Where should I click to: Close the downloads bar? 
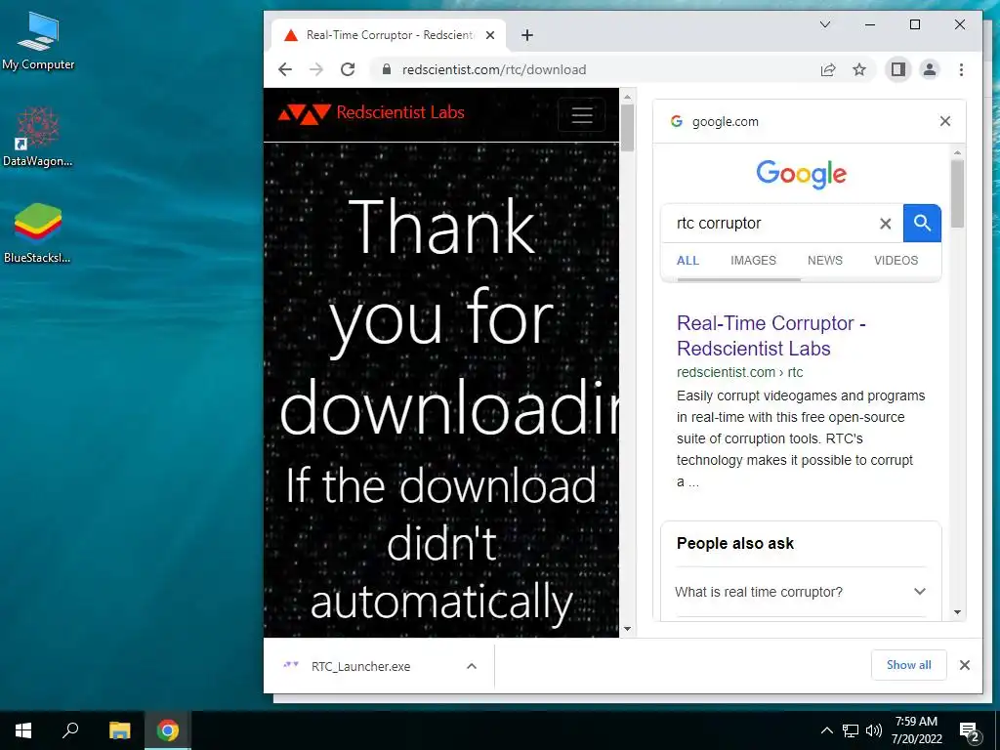click(964, 665)
